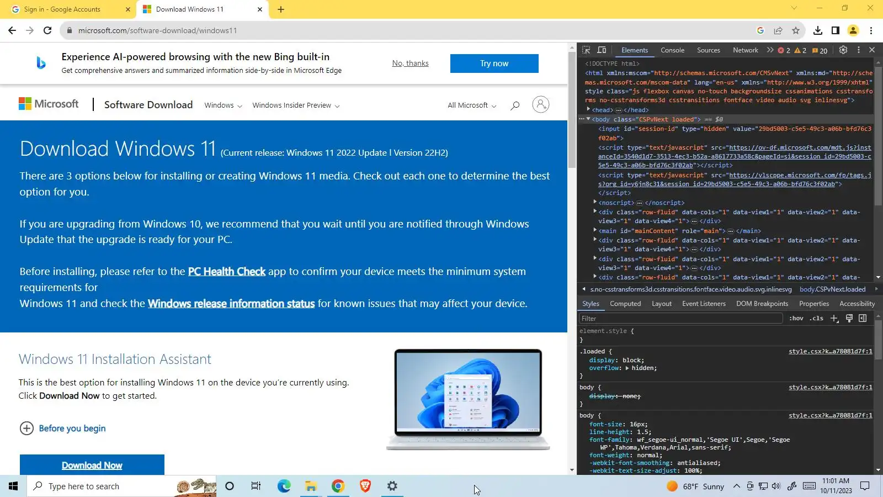The height and width of the screenshot is (497, 883).
Task: Click the Download Now button
Action: pos(92,465)
